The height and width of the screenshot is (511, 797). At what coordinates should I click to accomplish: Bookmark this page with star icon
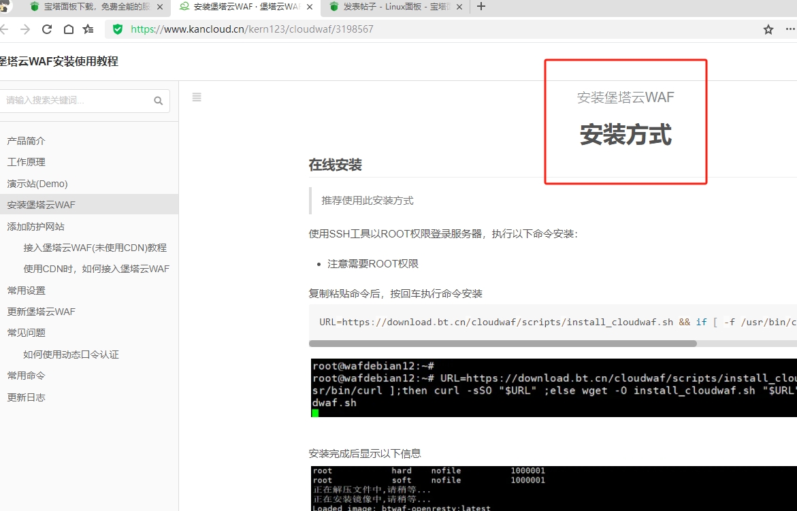tap(768, 29)
